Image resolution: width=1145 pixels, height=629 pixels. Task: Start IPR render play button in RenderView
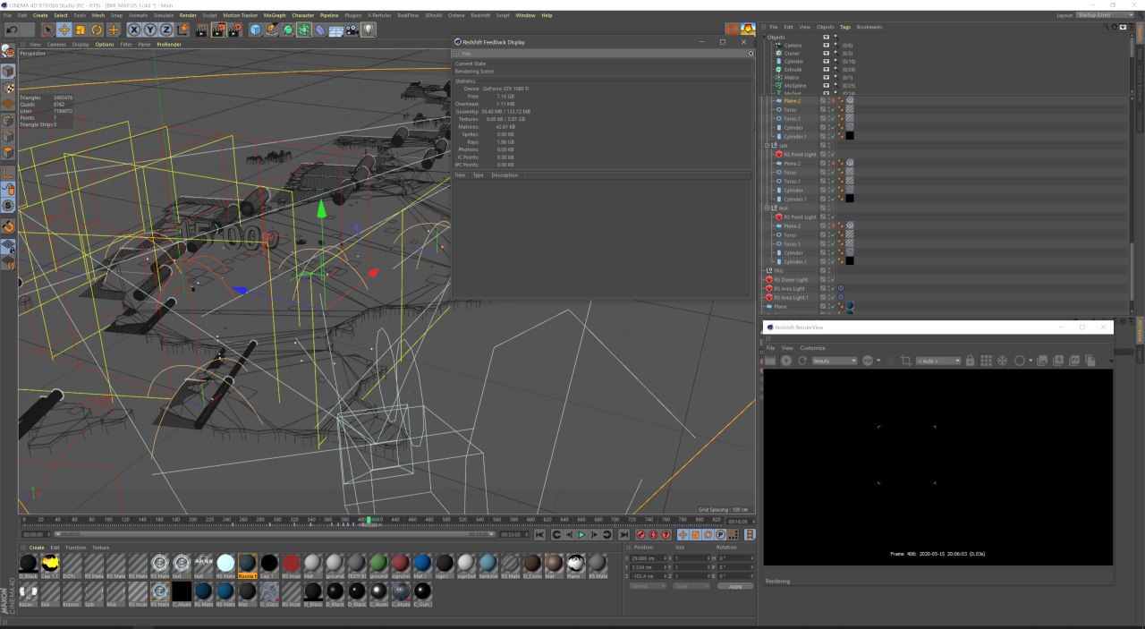[x=786, y=361]
